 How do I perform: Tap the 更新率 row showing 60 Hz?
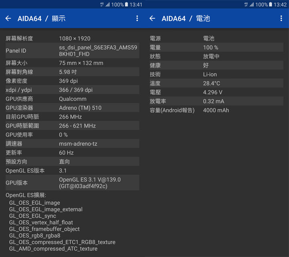72,153
